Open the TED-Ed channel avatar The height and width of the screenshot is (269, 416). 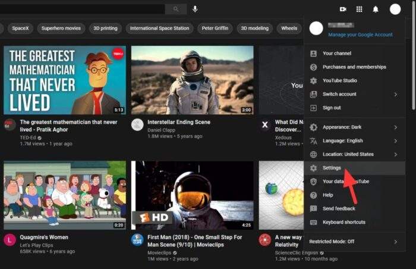point(10,124)
